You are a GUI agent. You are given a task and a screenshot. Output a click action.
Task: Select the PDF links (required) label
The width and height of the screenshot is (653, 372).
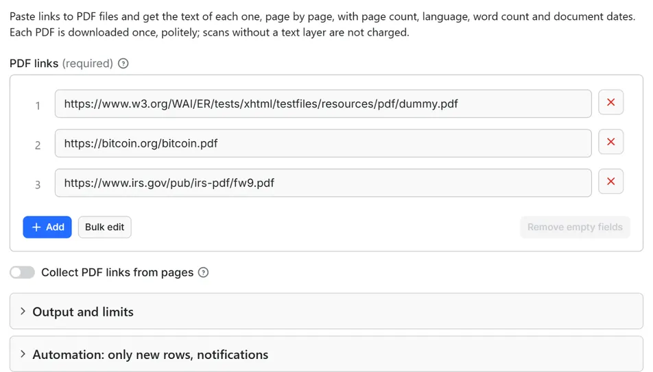(x=61, y=64)
